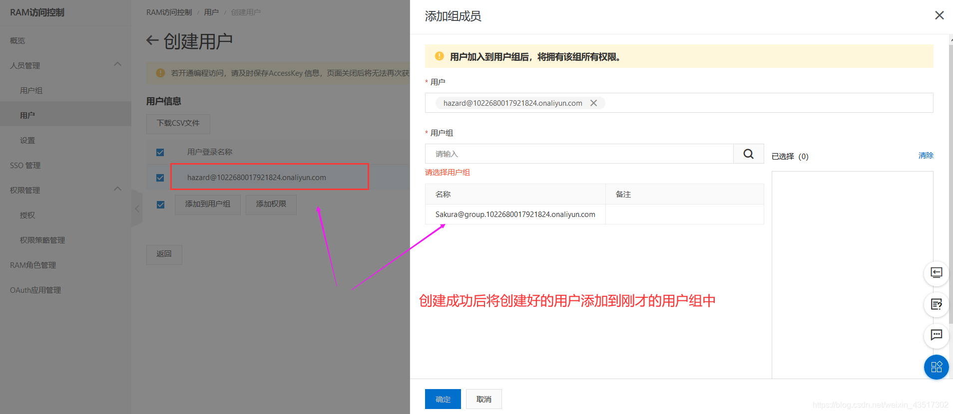Click the panel's vertical scrollbar

coord(951,184)
